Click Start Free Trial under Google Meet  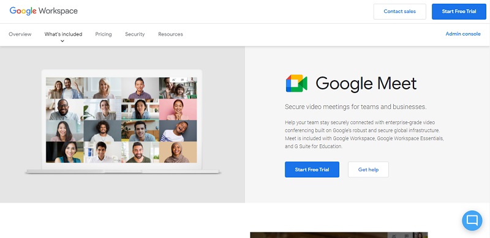coord(312,169)
